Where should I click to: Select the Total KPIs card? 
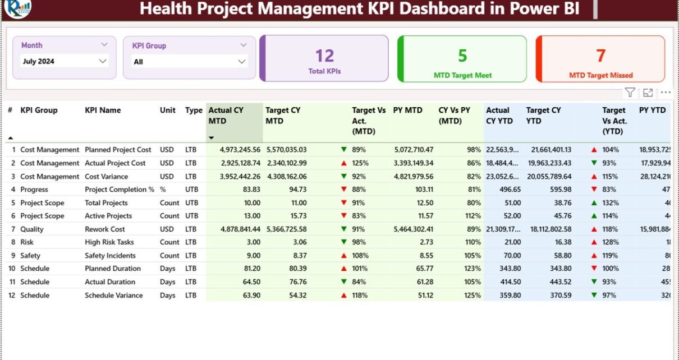pos(324,59)
